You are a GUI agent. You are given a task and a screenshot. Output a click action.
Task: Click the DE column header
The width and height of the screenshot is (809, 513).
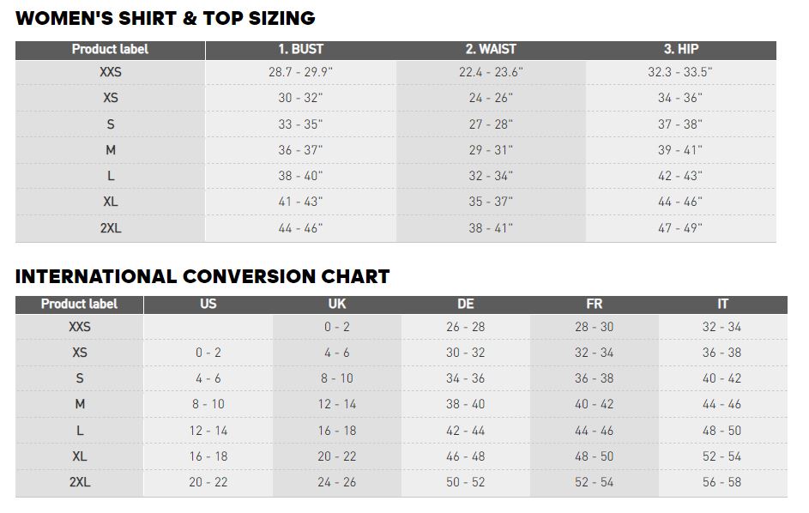[465, 305]
